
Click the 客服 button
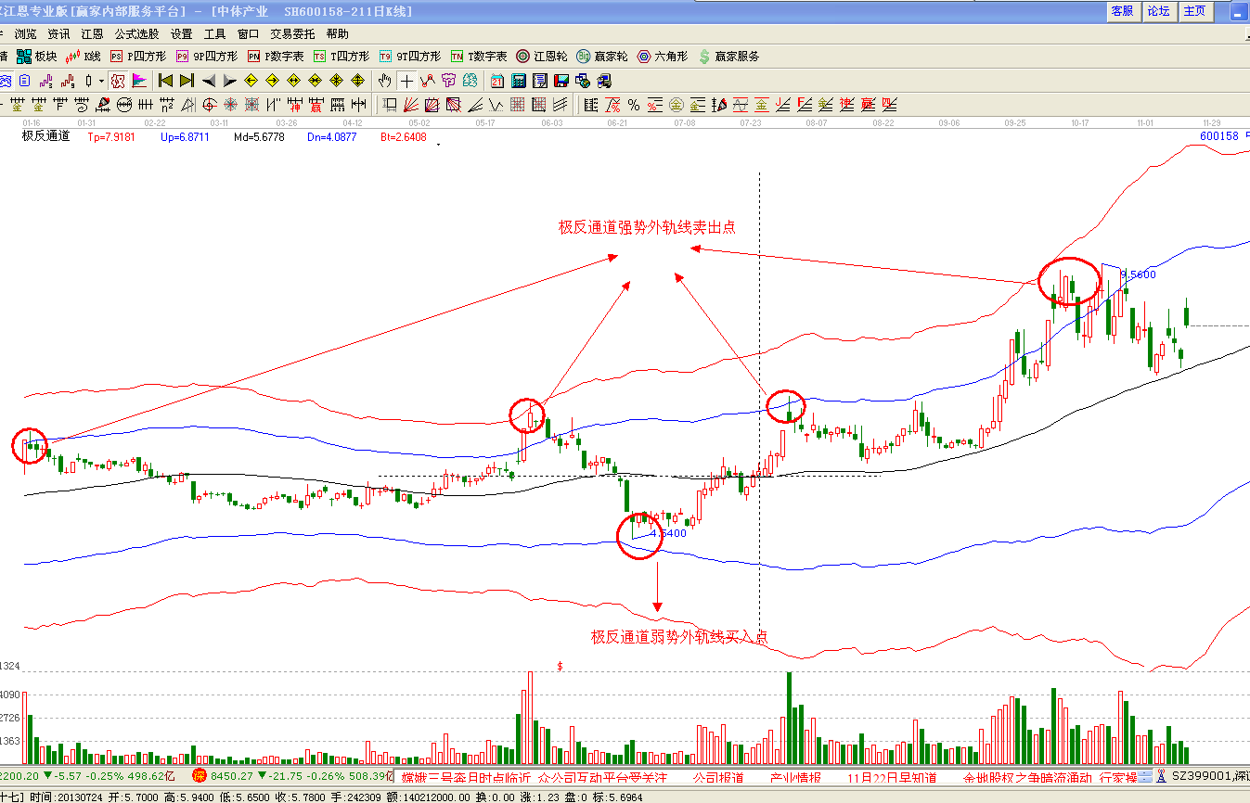pyautogui.click(x=1122, y=11)
